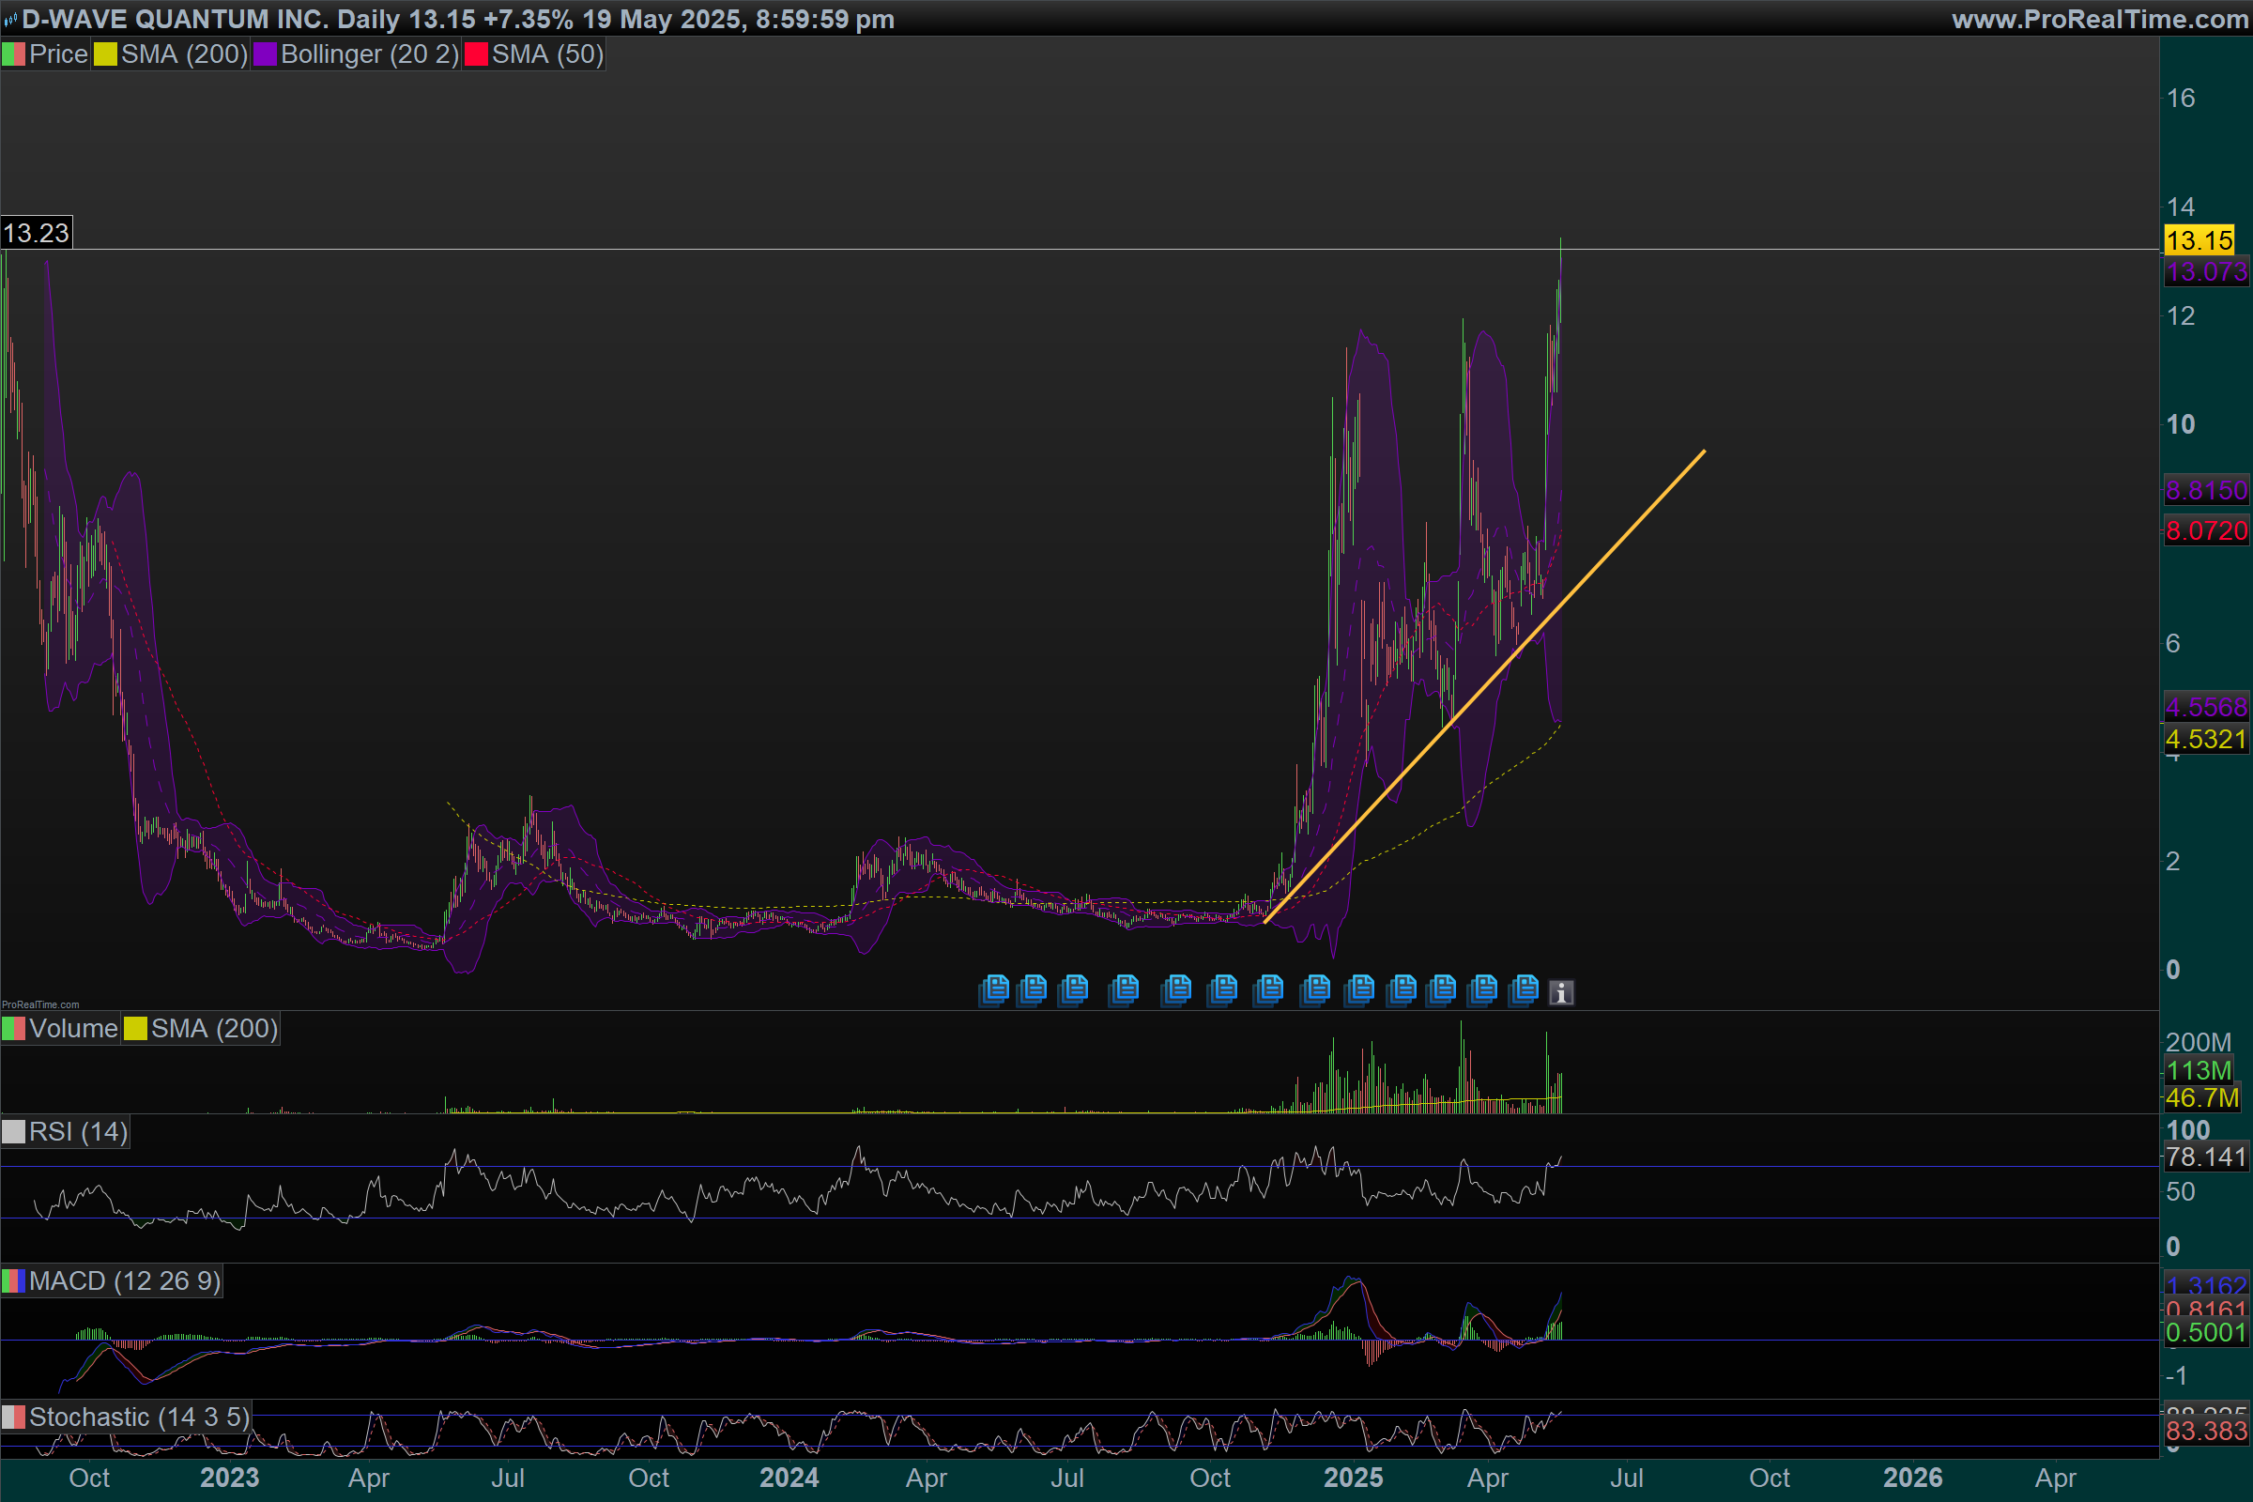The height and width of the screenshot is (1502, 2253).
Task: Select the Stochastic (14 3 5) panel label
Action: [x=138, y=1417]
